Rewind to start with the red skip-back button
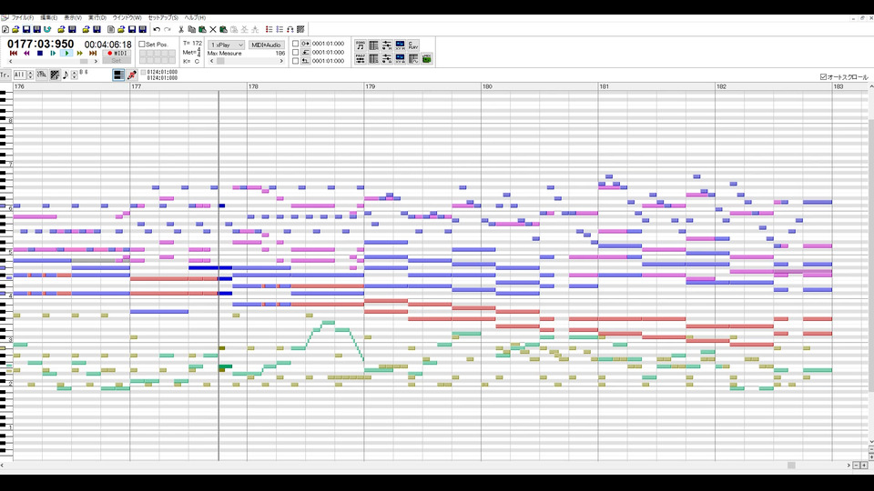 click(14, 54)
